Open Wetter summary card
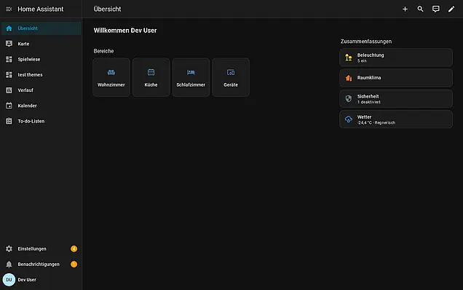This screenshot has height=290, width=463. coord(396,119)
